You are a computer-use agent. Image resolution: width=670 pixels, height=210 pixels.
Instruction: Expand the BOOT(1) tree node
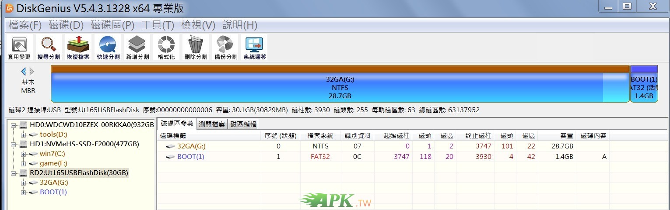pyautogui.click(x=23, y=192)
